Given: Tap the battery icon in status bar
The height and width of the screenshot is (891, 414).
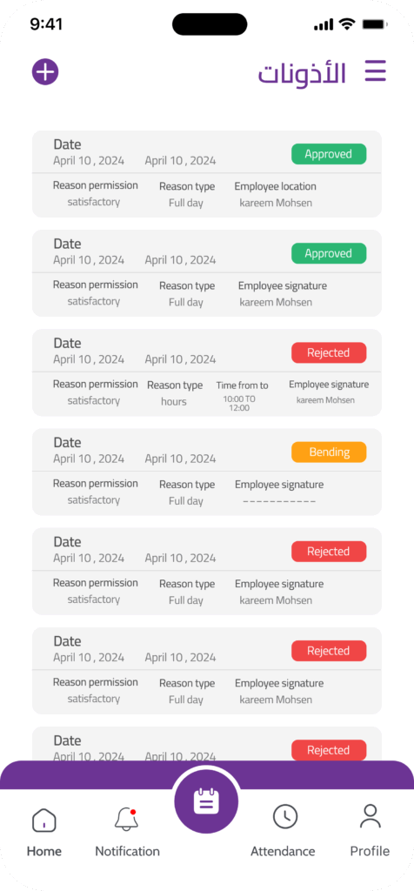Looking at the screenshot, I should [375, 24].
